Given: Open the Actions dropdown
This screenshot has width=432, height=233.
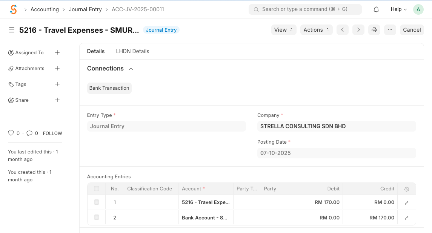Looking at the screenshot, I should 316,30.
